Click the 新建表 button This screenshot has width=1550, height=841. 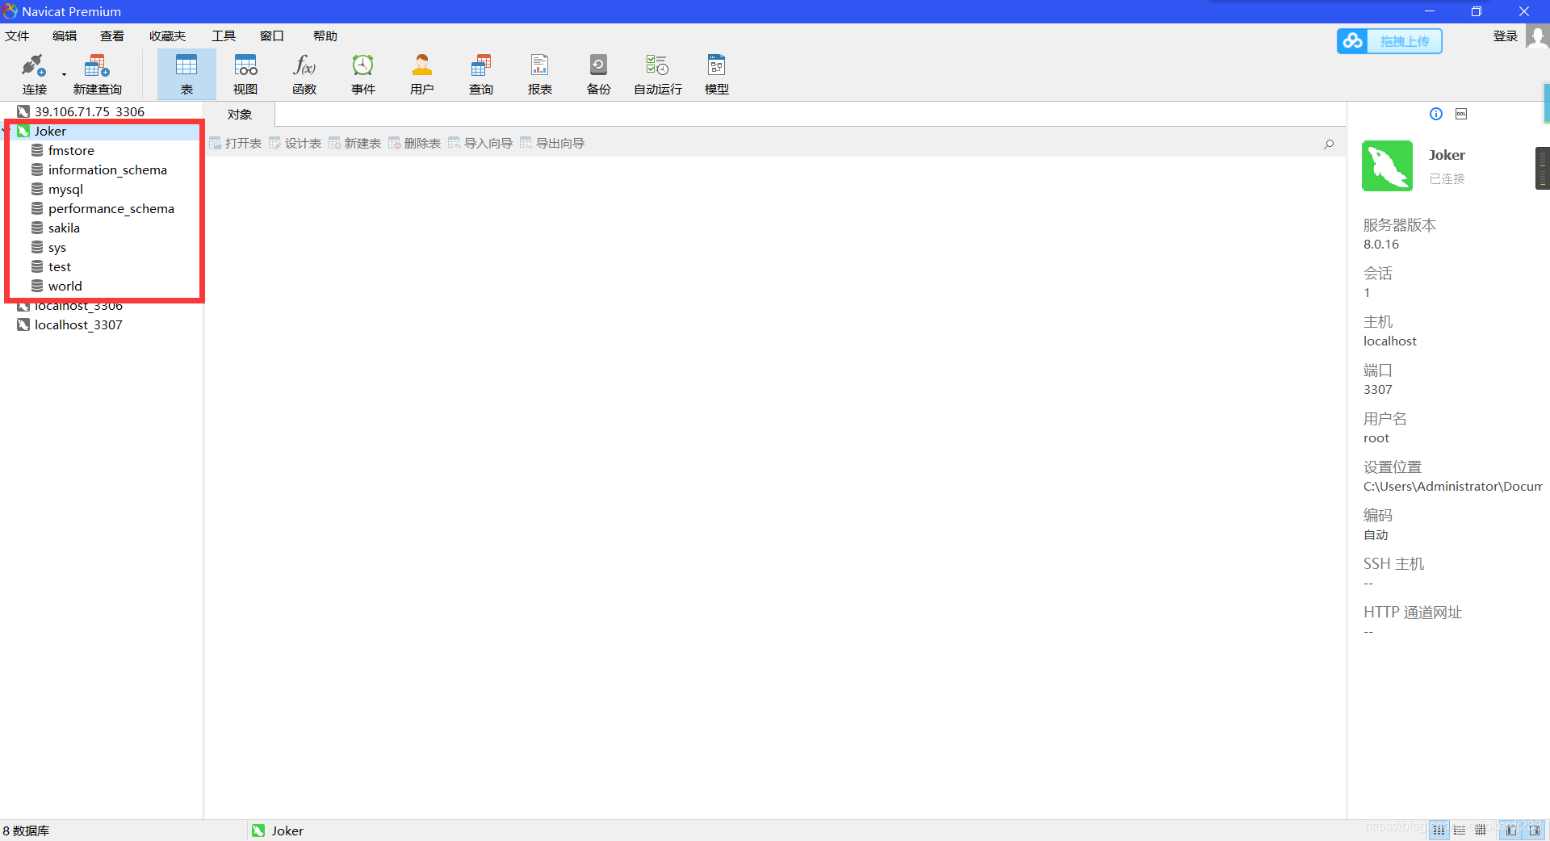pyautogui.click(x=355, y=143)
